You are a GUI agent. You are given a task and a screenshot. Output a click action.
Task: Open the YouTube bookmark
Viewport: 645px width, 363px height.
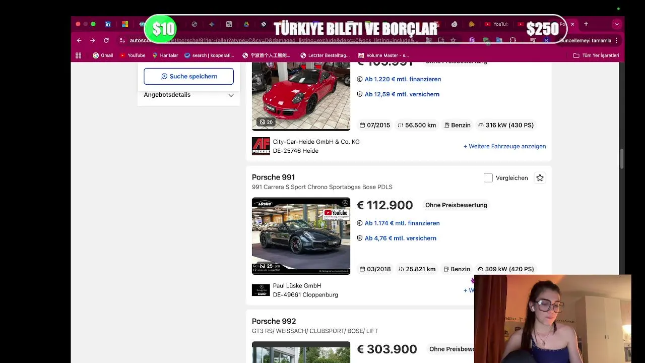132,55
